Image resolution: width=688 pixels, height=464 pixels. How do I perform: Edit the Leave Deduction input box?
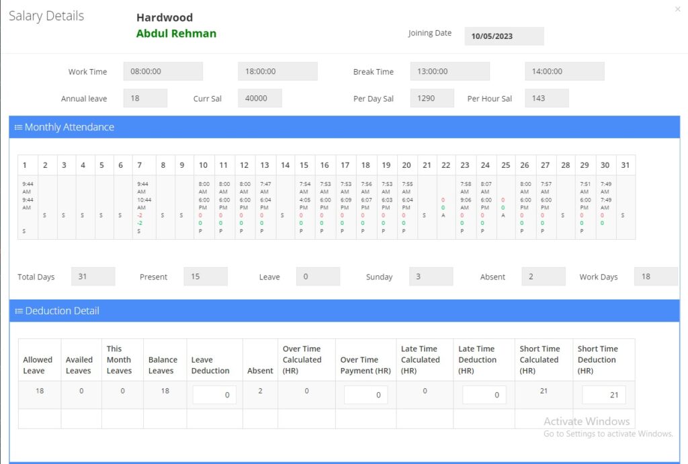[x=214, y=396]
